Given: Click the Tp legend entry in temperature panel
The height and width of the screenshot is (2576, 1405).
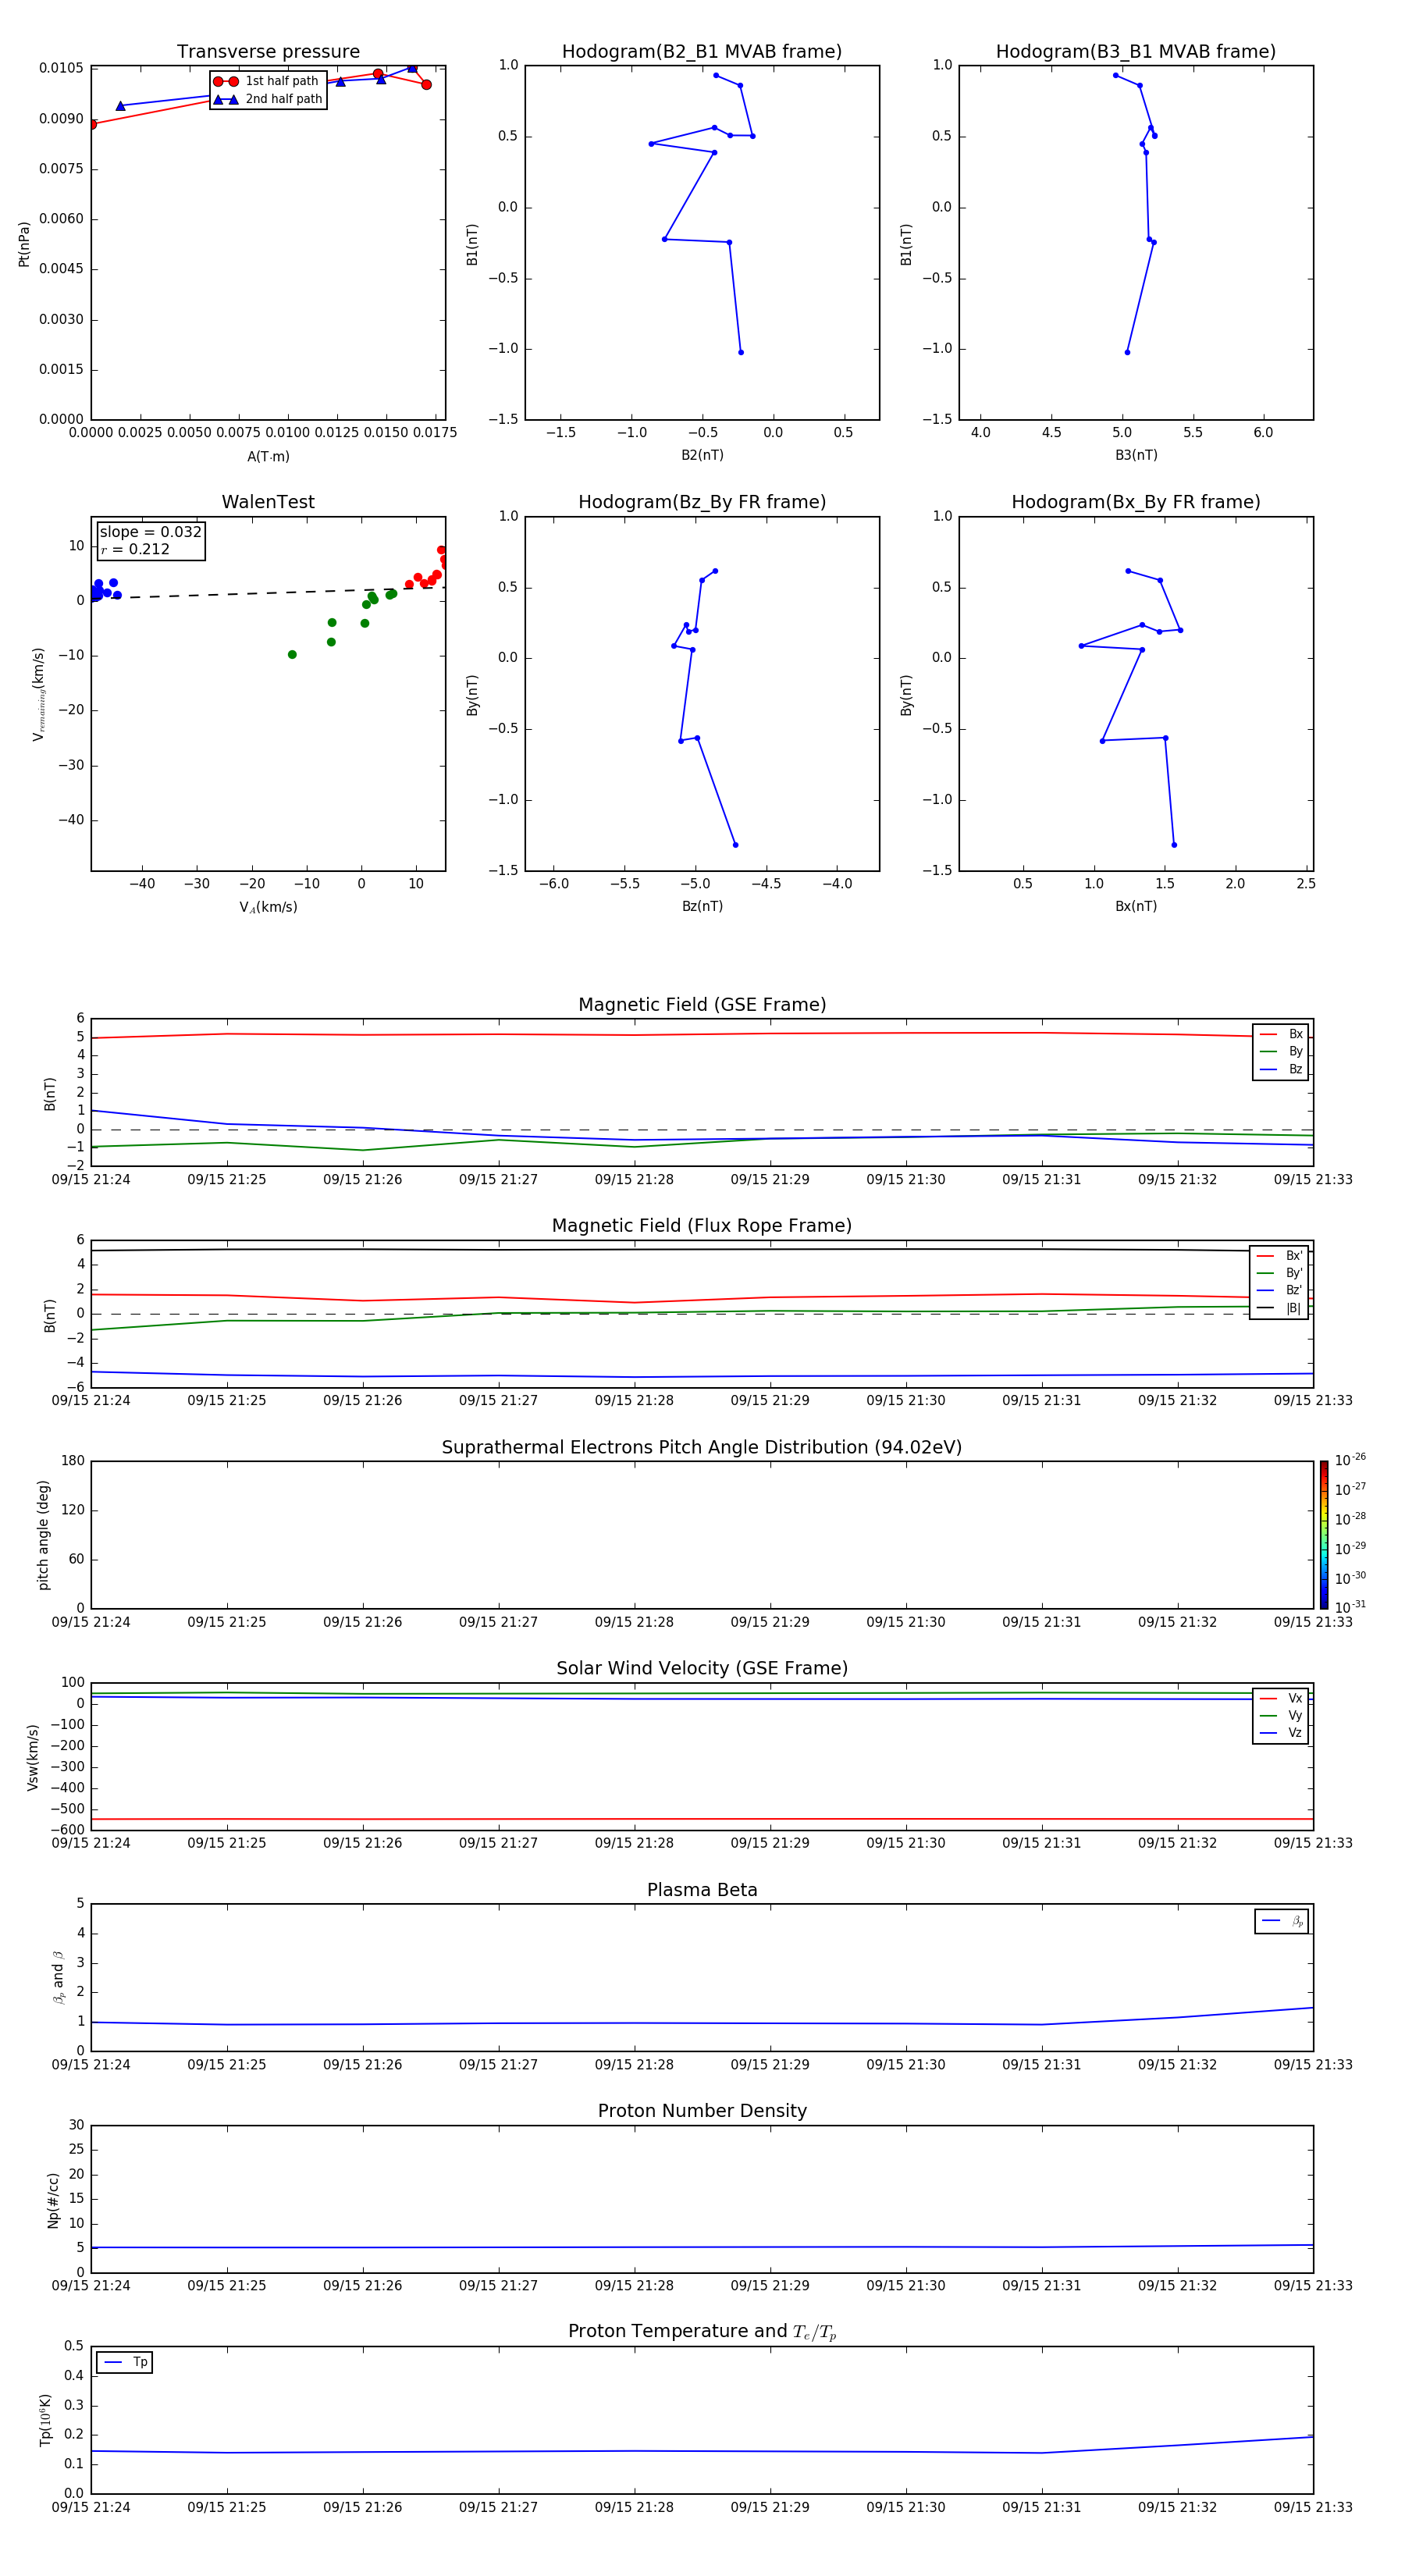Looking at the screenshot, I should [125, 2363].
